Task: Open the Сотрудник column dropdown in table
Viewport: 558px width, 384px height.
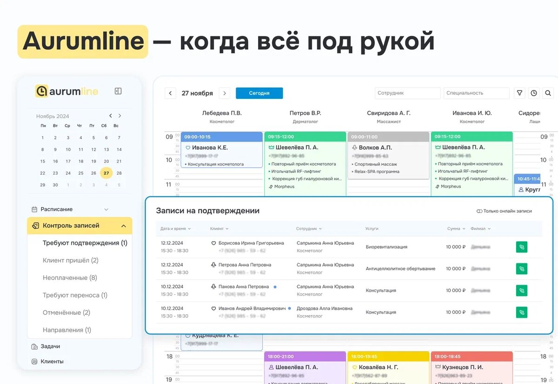Action: (x=309, y=229)
